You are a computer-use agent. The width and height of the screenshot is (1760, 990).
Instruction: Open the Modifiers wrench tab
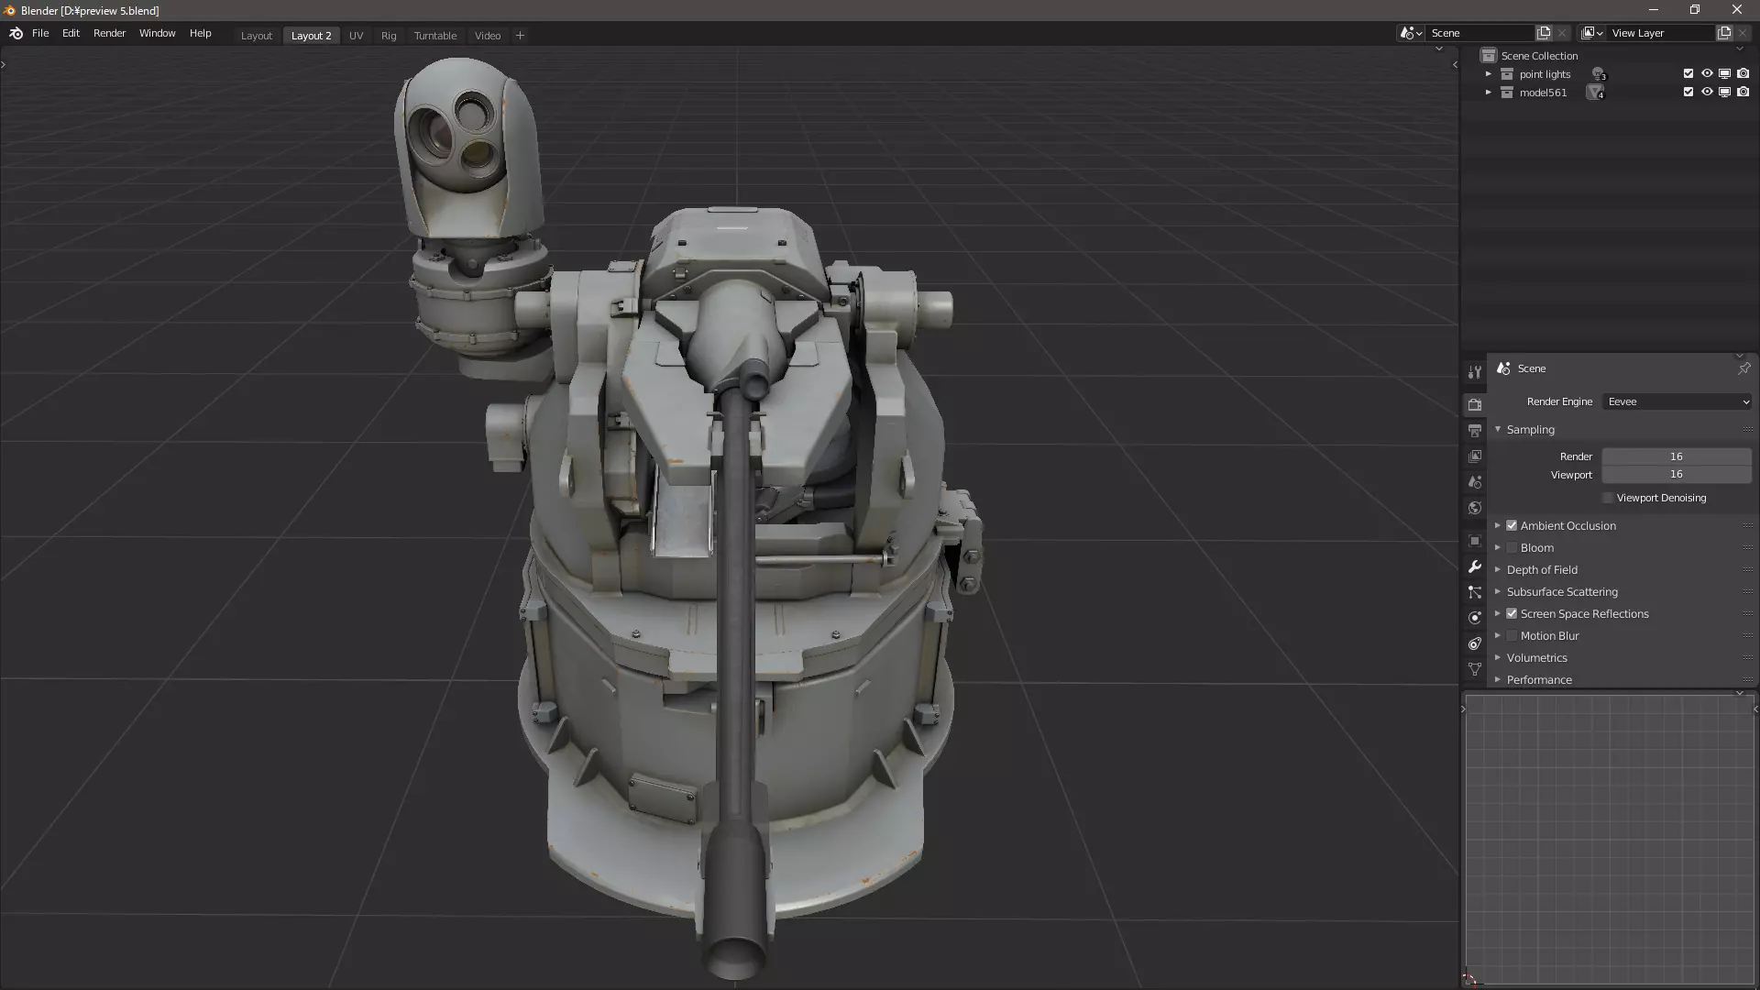(x=1474, y=566)
